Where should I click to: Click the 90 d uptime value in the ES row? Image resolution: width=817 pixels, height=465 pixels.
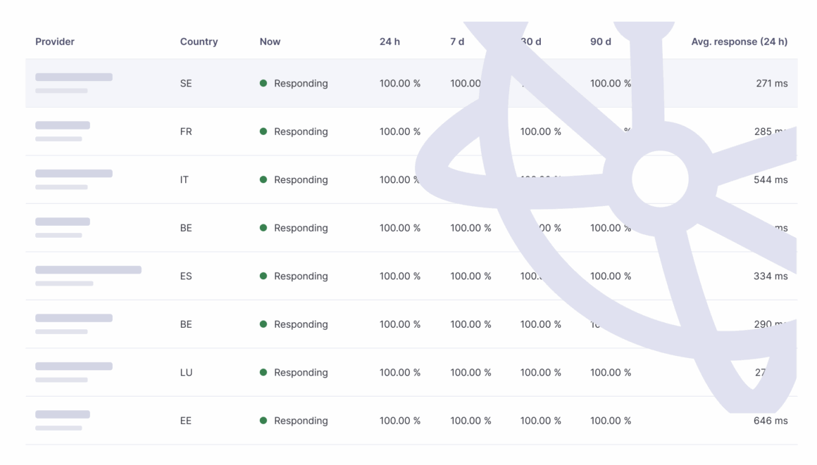[x=611, y=276]
